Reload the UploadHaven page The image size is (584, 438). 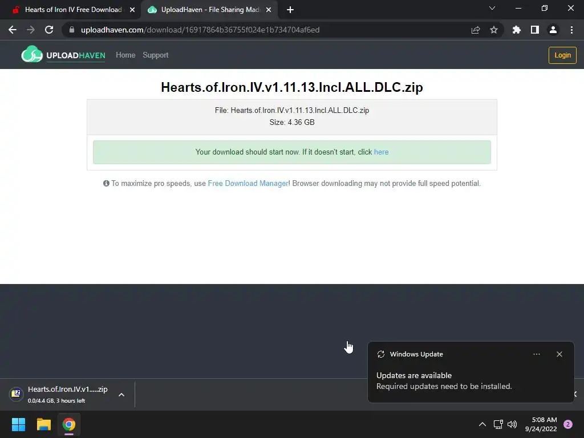click(x=49, y=30)
